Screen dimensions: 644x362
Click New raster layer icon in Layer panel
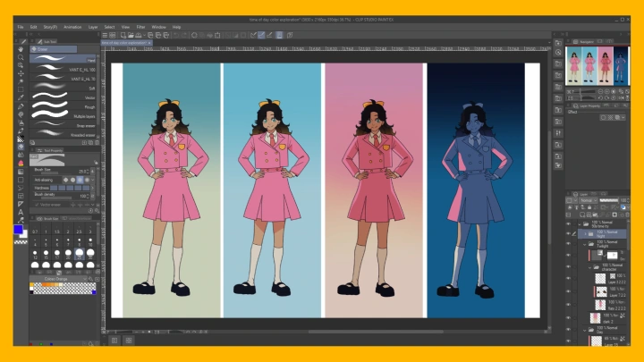(582, 215)
